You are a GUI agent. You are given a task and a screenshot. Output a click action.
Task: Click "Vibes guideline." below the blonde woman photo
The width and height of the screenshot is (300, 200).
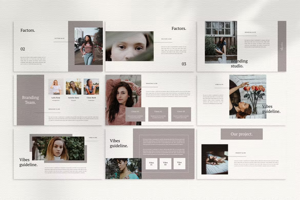(28, 162)
